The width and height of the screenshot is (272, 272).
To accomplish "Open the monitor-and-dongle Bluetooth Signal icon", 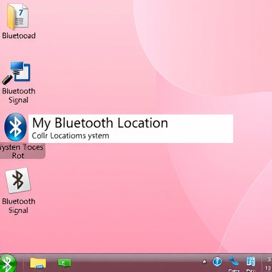I will [16, 73].
